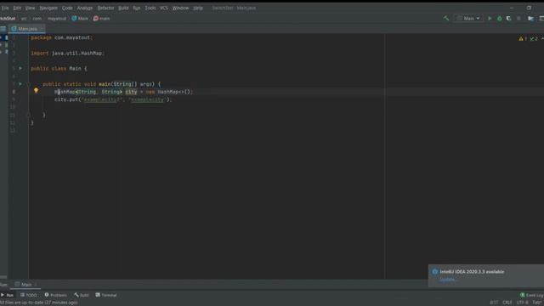Image resolution: width=544 pixels, height=306 pixels.
Task: Open the VCS menu
Action: [x=164, y=8]
